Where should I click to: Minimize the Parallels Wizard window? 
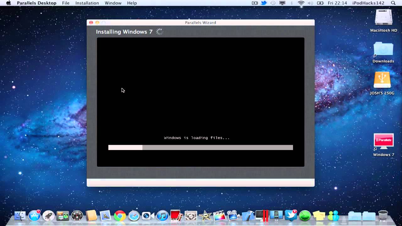coord(97,23)
